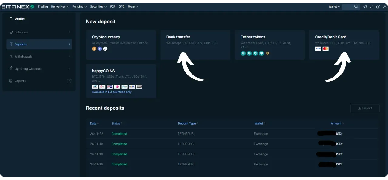Select the Bitcoin icon under Cryptocurrency

click(94, 48)
